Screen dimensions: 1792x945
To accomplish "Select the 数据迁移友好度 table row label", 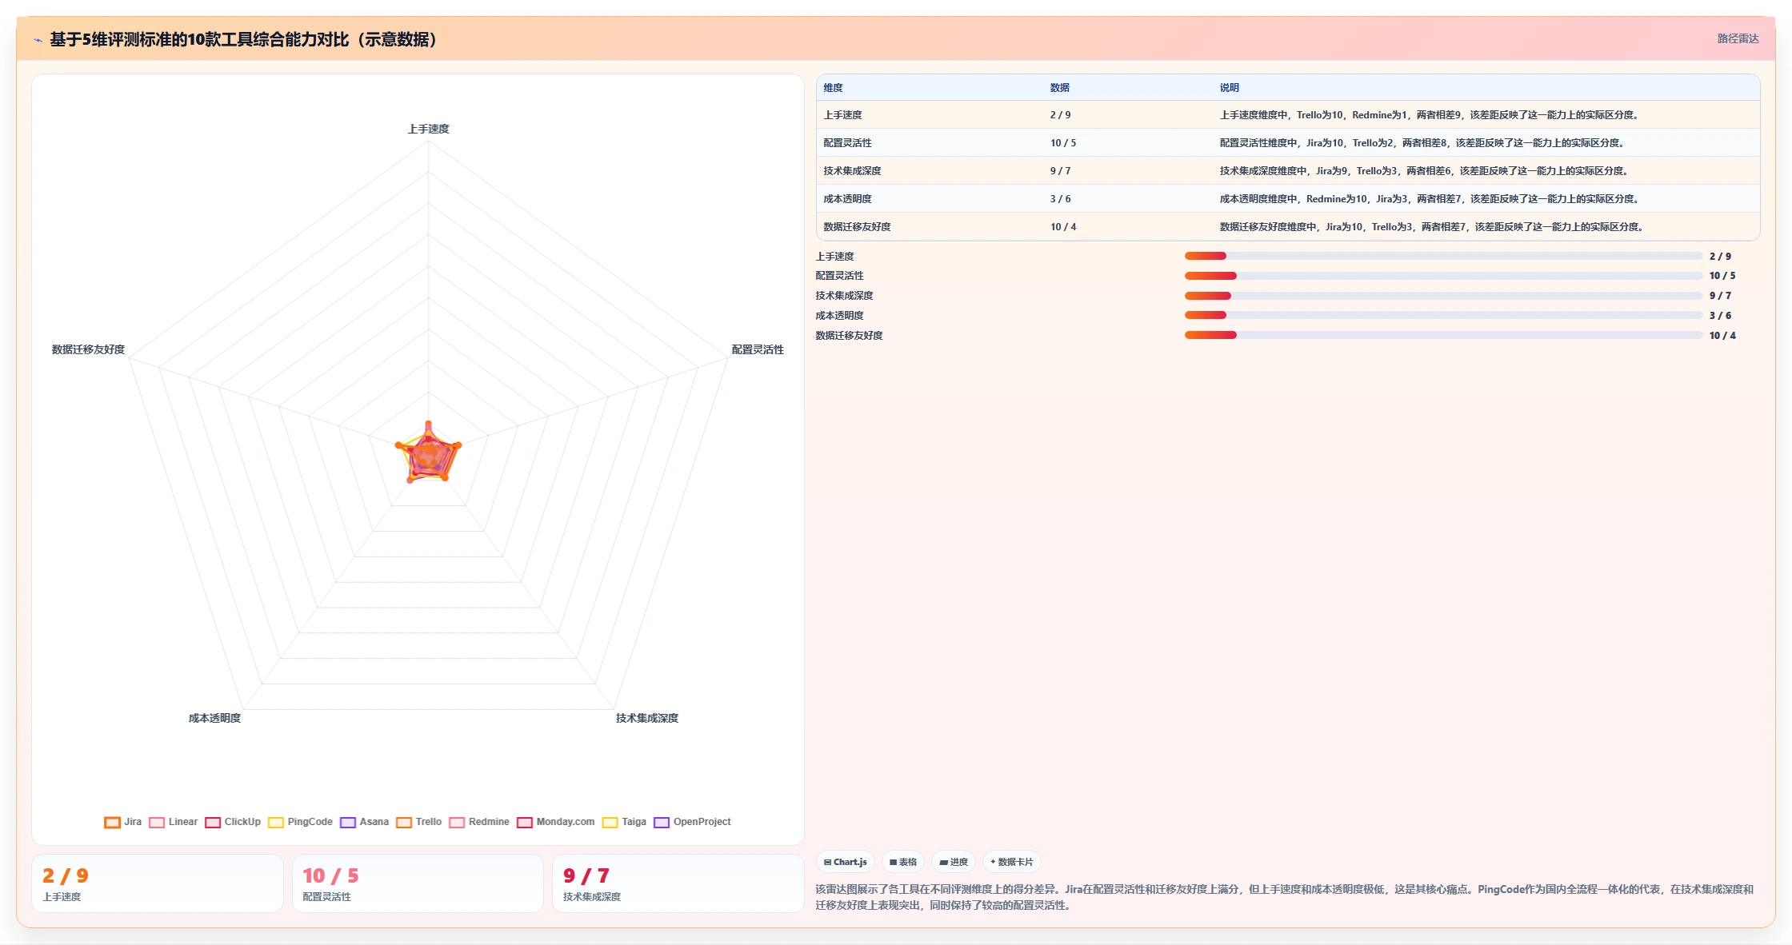I will tap(857, 227).
